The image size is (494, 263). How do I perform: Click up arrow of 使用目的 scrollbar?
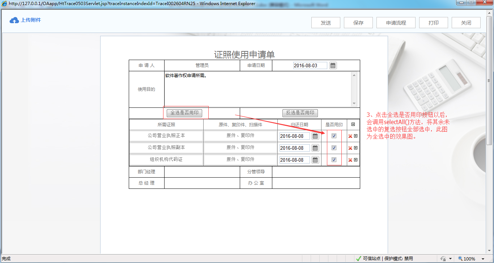(354, 75)
